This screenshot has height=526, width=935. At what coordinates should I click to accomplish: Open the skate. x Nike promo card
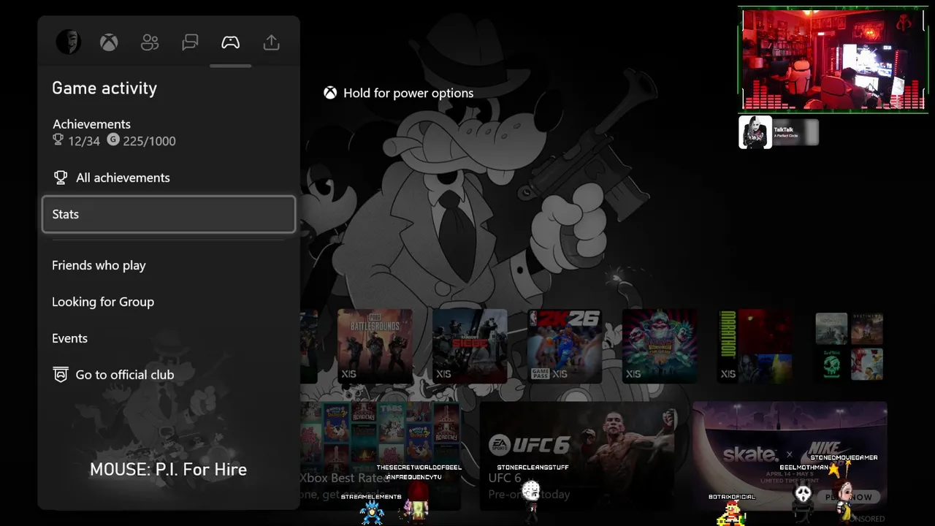(x=790, y=456)
